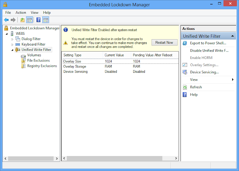Open Overlay Settings action
239x171 pixels.
(204, 65)
